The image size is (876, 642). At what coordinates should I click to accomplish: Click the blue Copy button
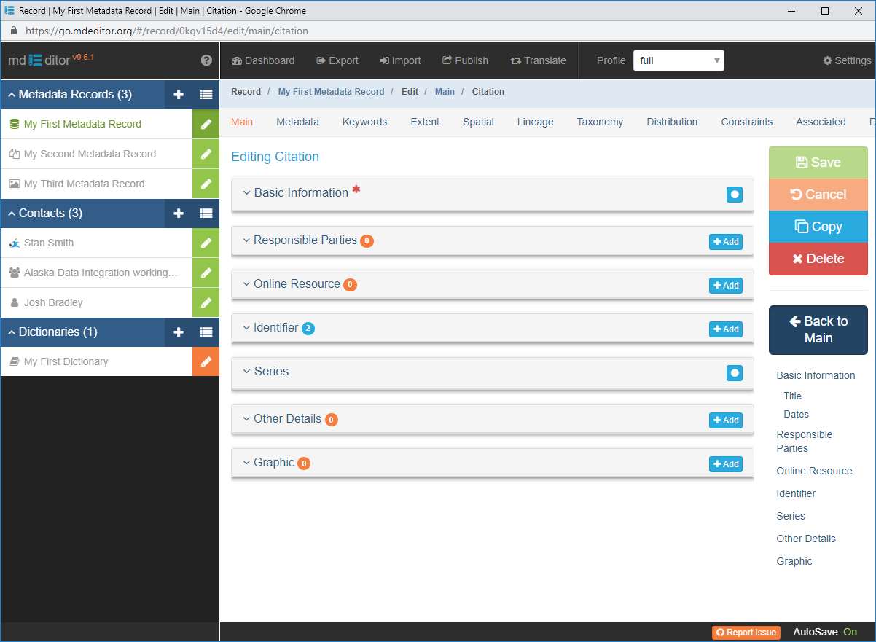(818, 227)
